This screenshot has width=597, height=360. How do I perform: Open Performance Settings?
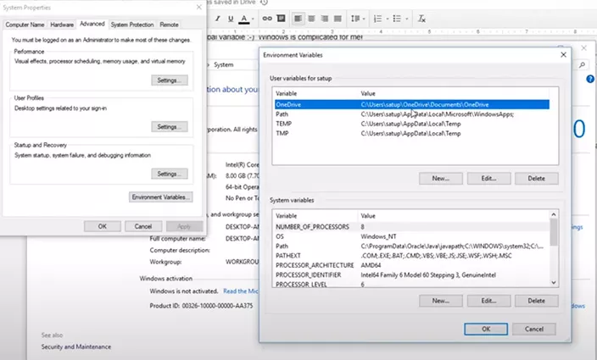coord(169,80)
